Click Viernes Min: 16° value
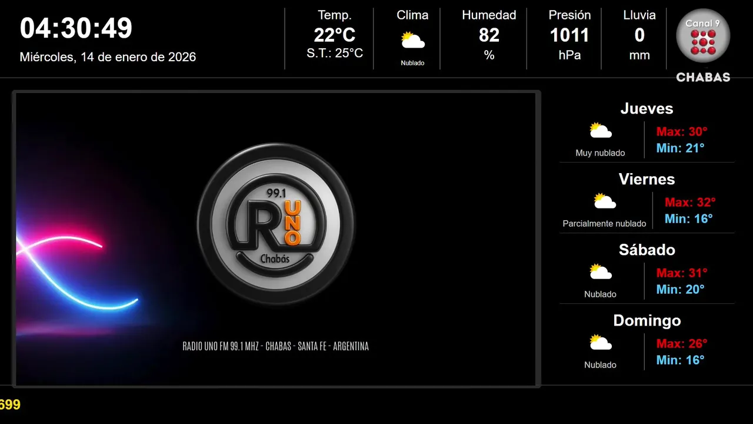Screen dimensions: 753x424 point(688,218)
